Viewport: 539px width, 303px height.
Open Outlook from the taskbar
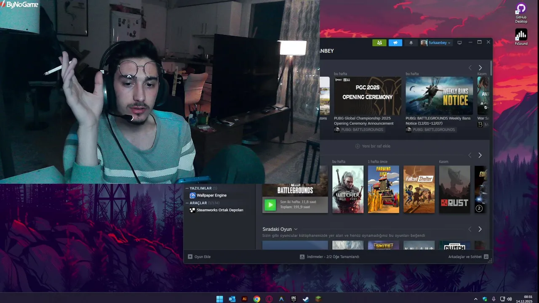pyautogui.click(x=232, y=299)
